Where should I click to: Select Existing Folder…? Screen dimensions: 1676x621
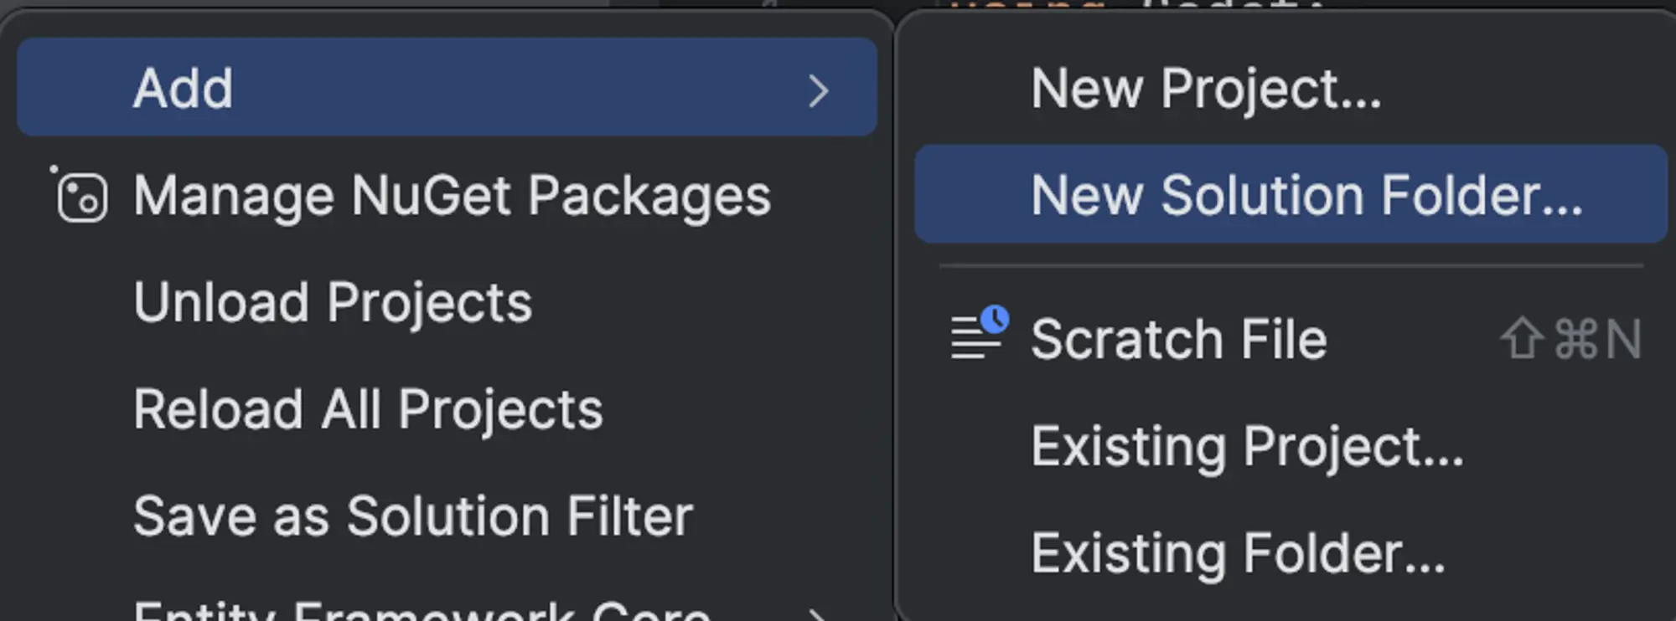1238,553
